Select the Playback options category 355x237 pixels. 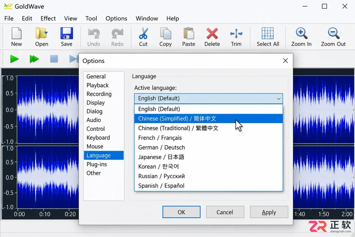coord(104,85)
